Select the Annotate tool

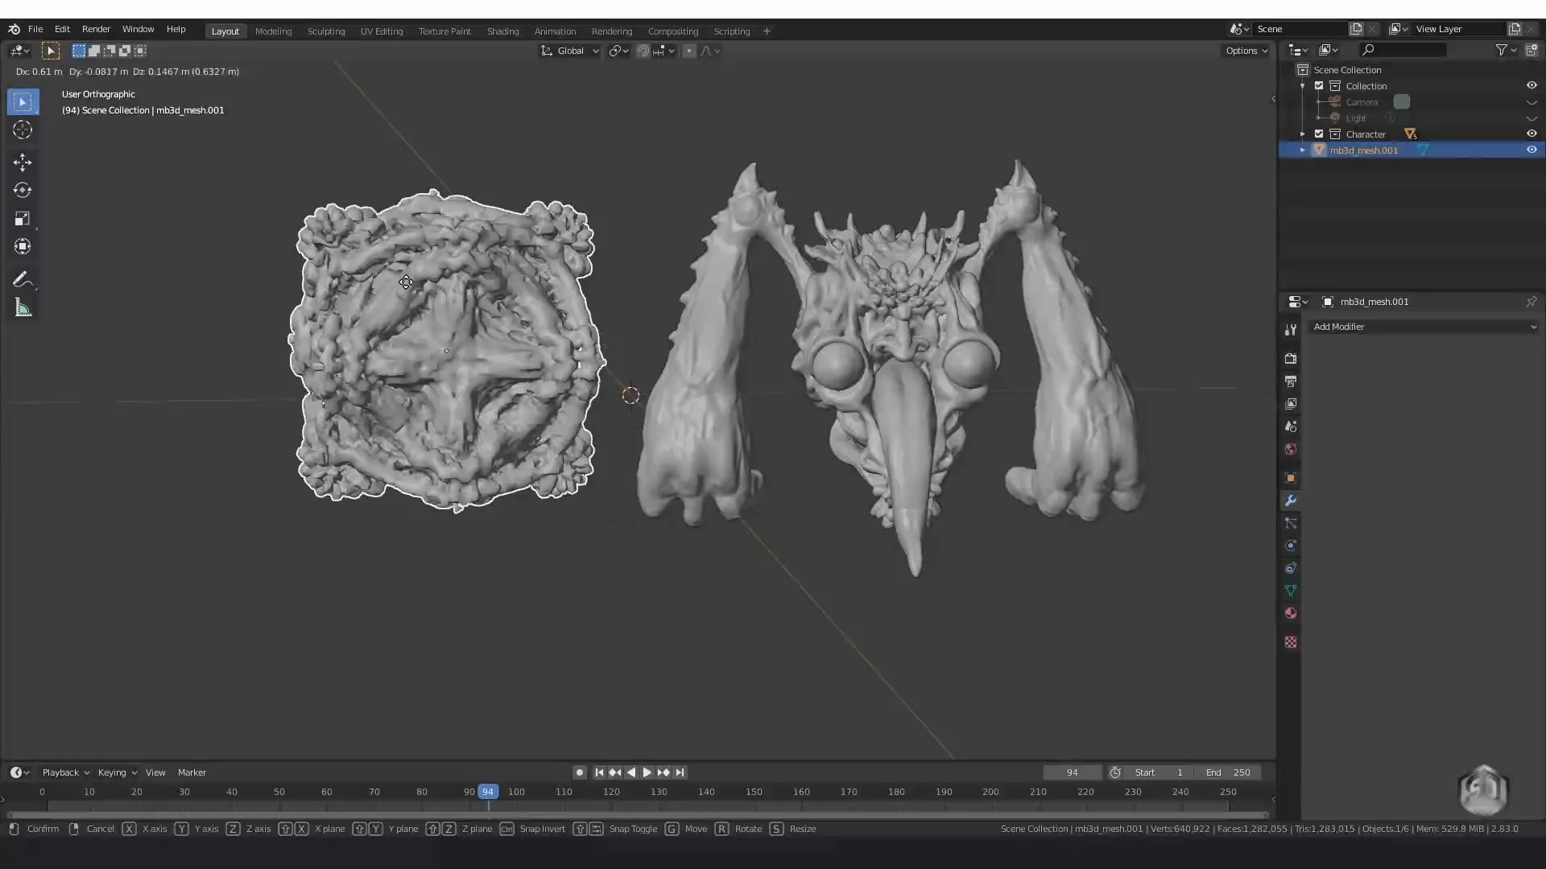tap(23, 279)
